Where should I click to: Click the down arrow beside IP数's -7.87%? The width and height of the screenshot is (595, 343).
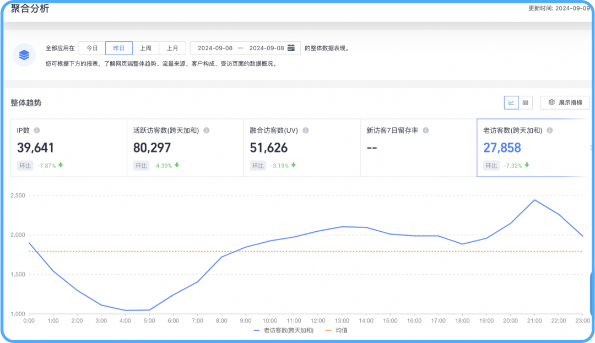61,165
